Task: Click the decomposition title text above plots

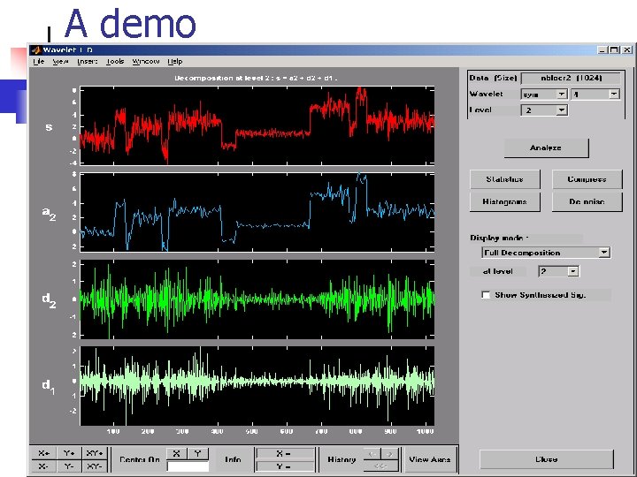Action: tap(256, 78)
